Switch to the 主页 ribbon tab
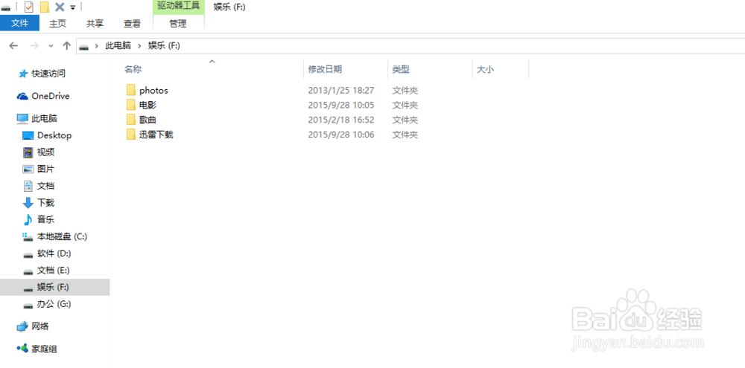The image size is (745, 368). pyautogui.click(x=57, y=23)
